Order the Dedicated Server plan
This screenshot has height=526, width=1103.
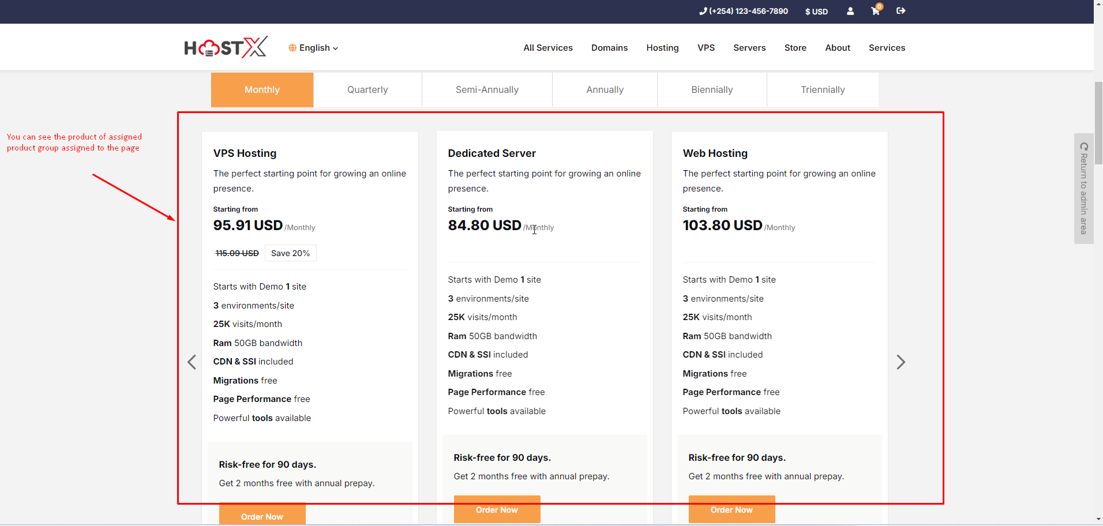point(497,510)
